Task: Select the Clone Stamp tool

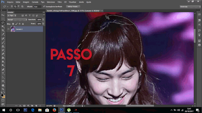Action: coord(3,46)
